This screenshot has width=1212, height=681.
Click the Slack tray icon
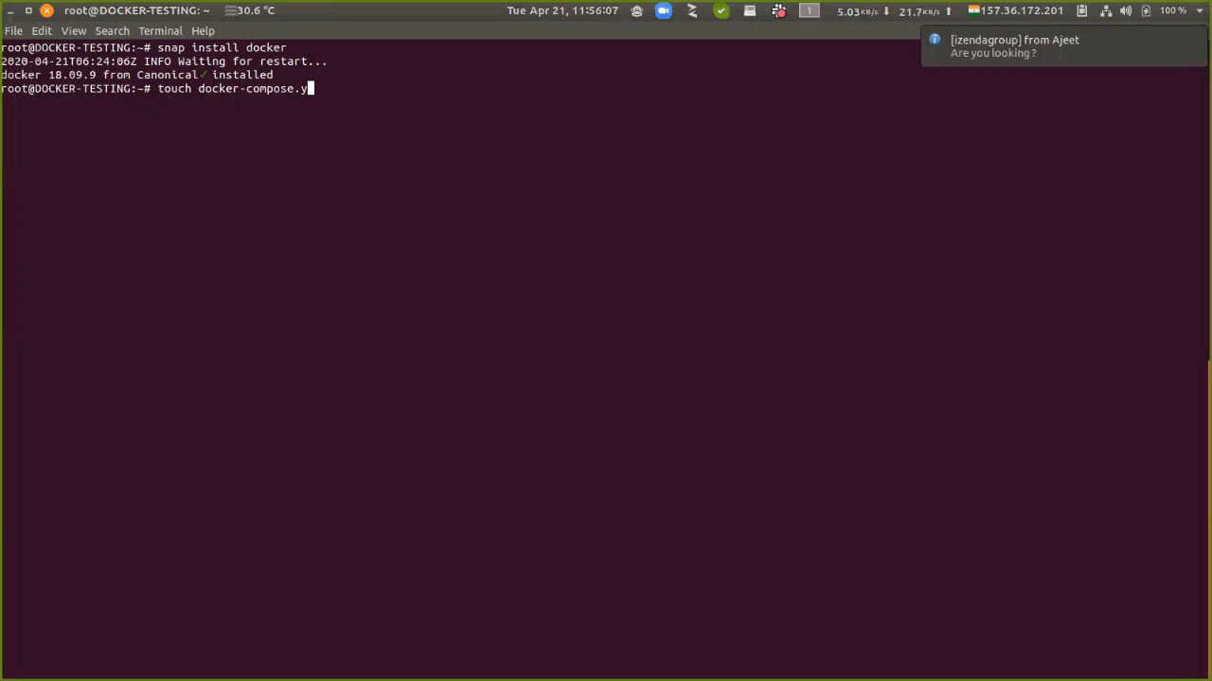pyautogui.click(x=778, y=10)
